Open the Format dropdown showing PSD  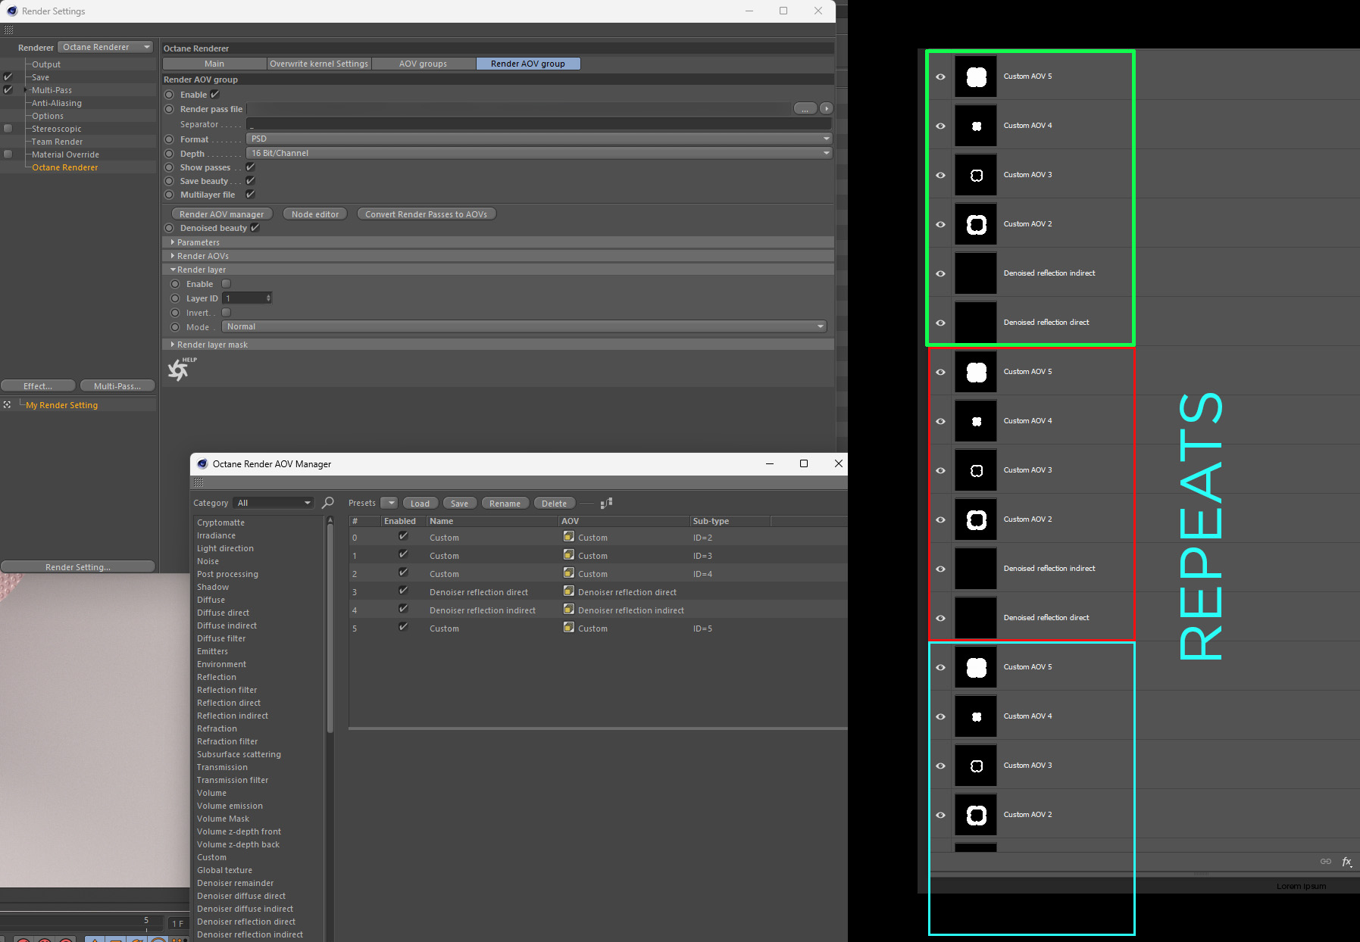(x=539, y=139)
